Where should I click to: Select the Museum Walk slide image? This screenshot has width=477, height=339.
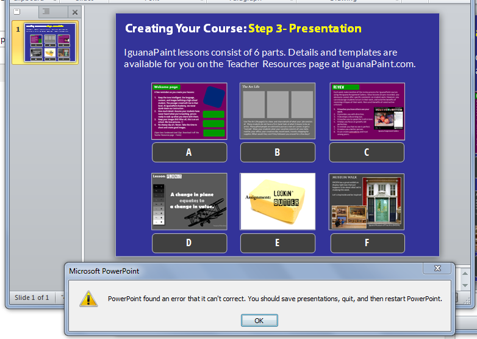(367, 202)
